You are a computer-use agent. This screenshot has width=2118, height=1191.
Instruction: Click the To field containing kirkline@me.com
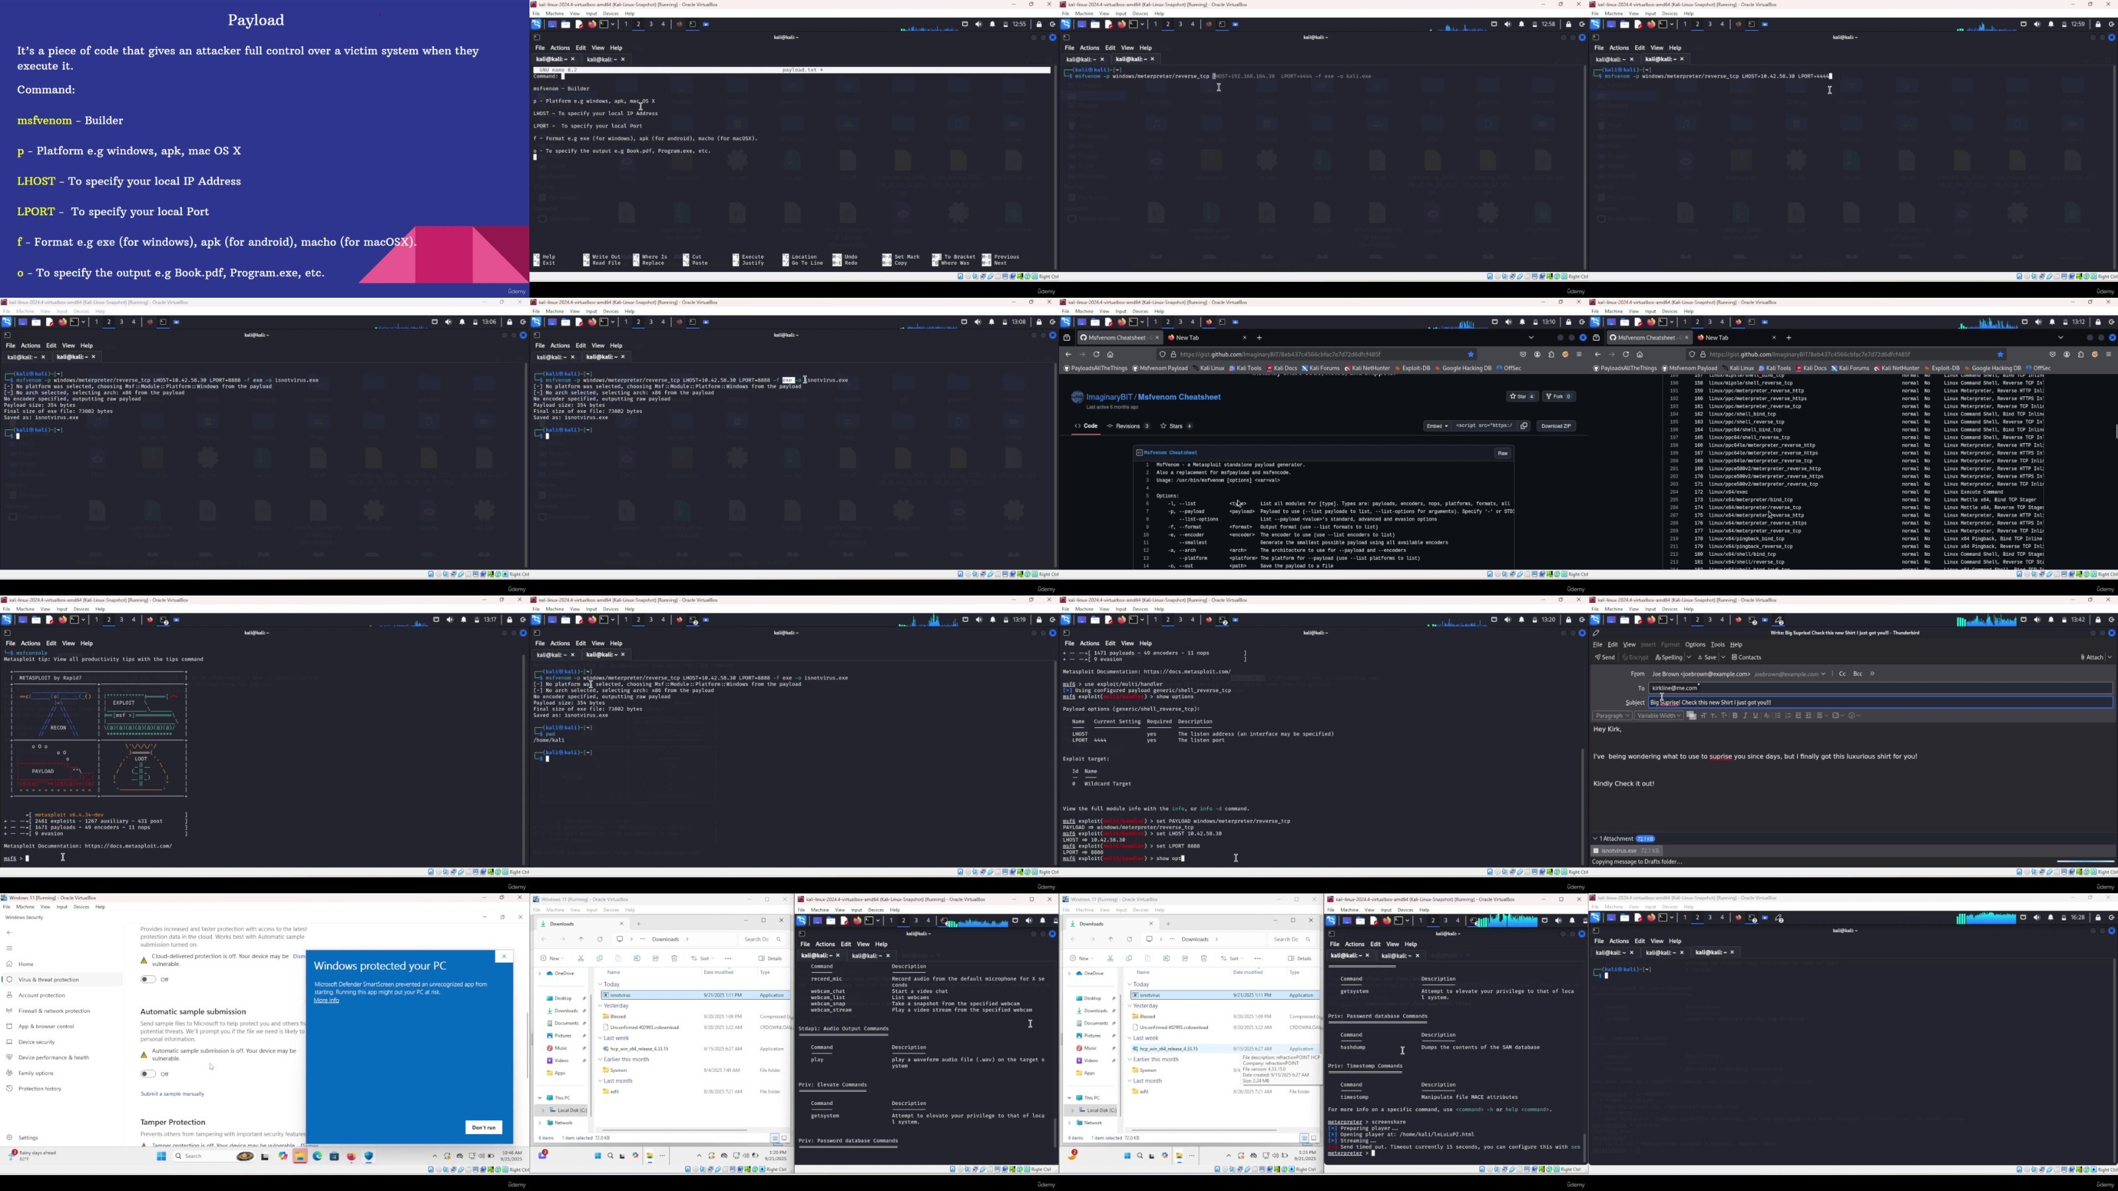pos(1881,688)
